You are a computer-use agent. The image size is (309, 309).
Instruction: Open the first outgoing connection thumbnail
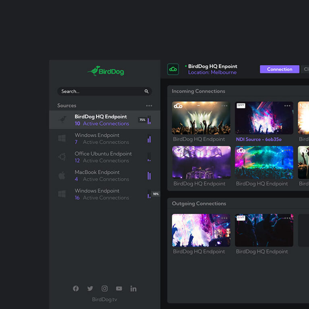coord(201,231)
